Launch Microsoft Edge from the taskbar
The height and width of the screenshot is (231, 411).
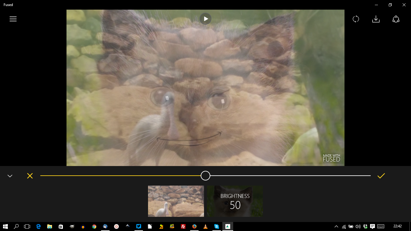(x=39, y=226)
